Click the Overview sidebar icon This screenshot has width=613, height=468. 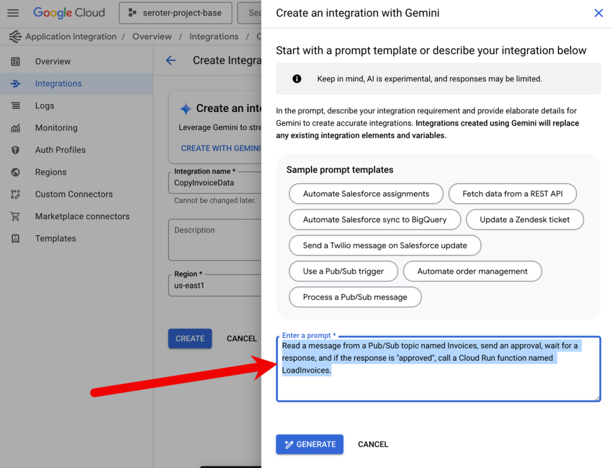click(16, 62)
